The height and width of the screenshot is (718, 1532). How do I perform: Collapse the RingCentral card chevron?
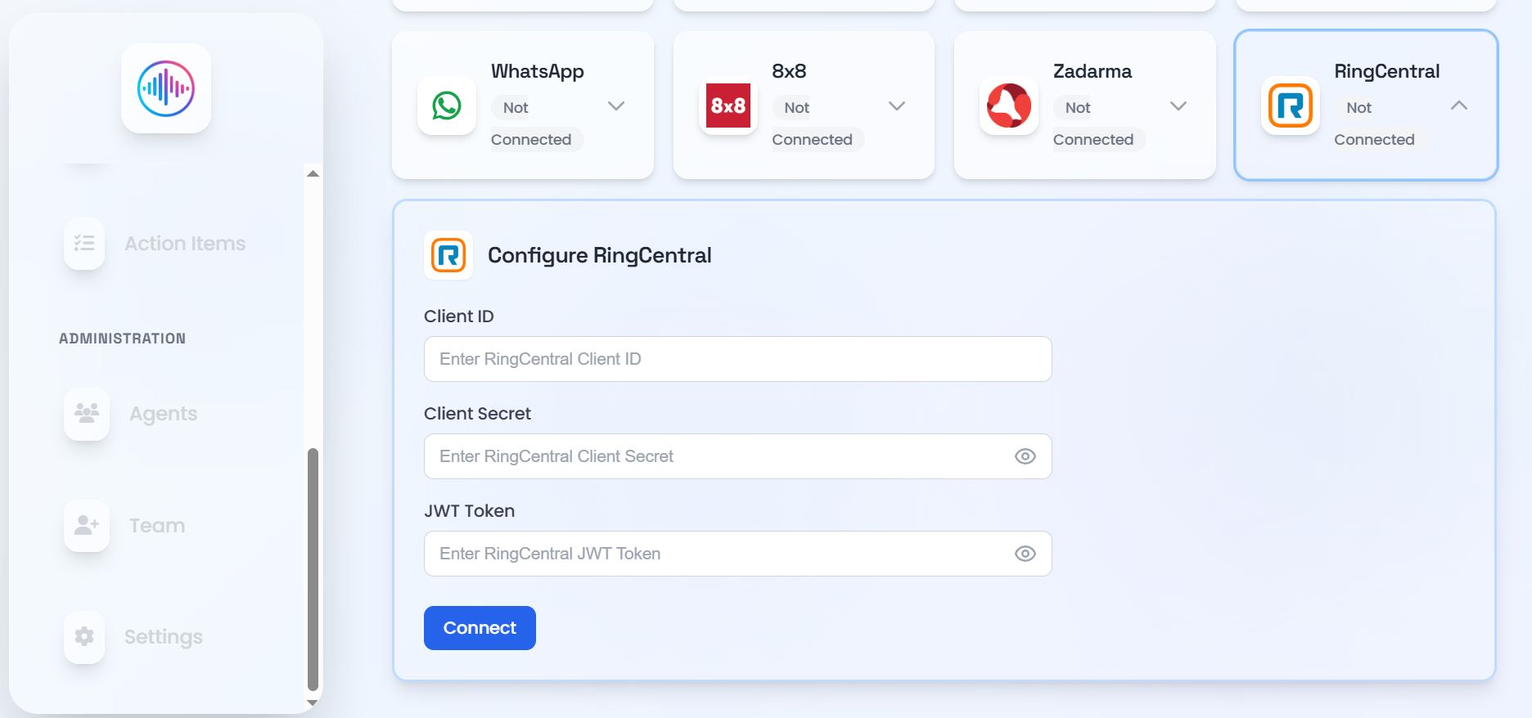point(1459,105)
